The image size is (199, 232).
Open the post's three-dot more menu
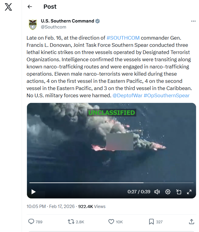click(193, 21)
